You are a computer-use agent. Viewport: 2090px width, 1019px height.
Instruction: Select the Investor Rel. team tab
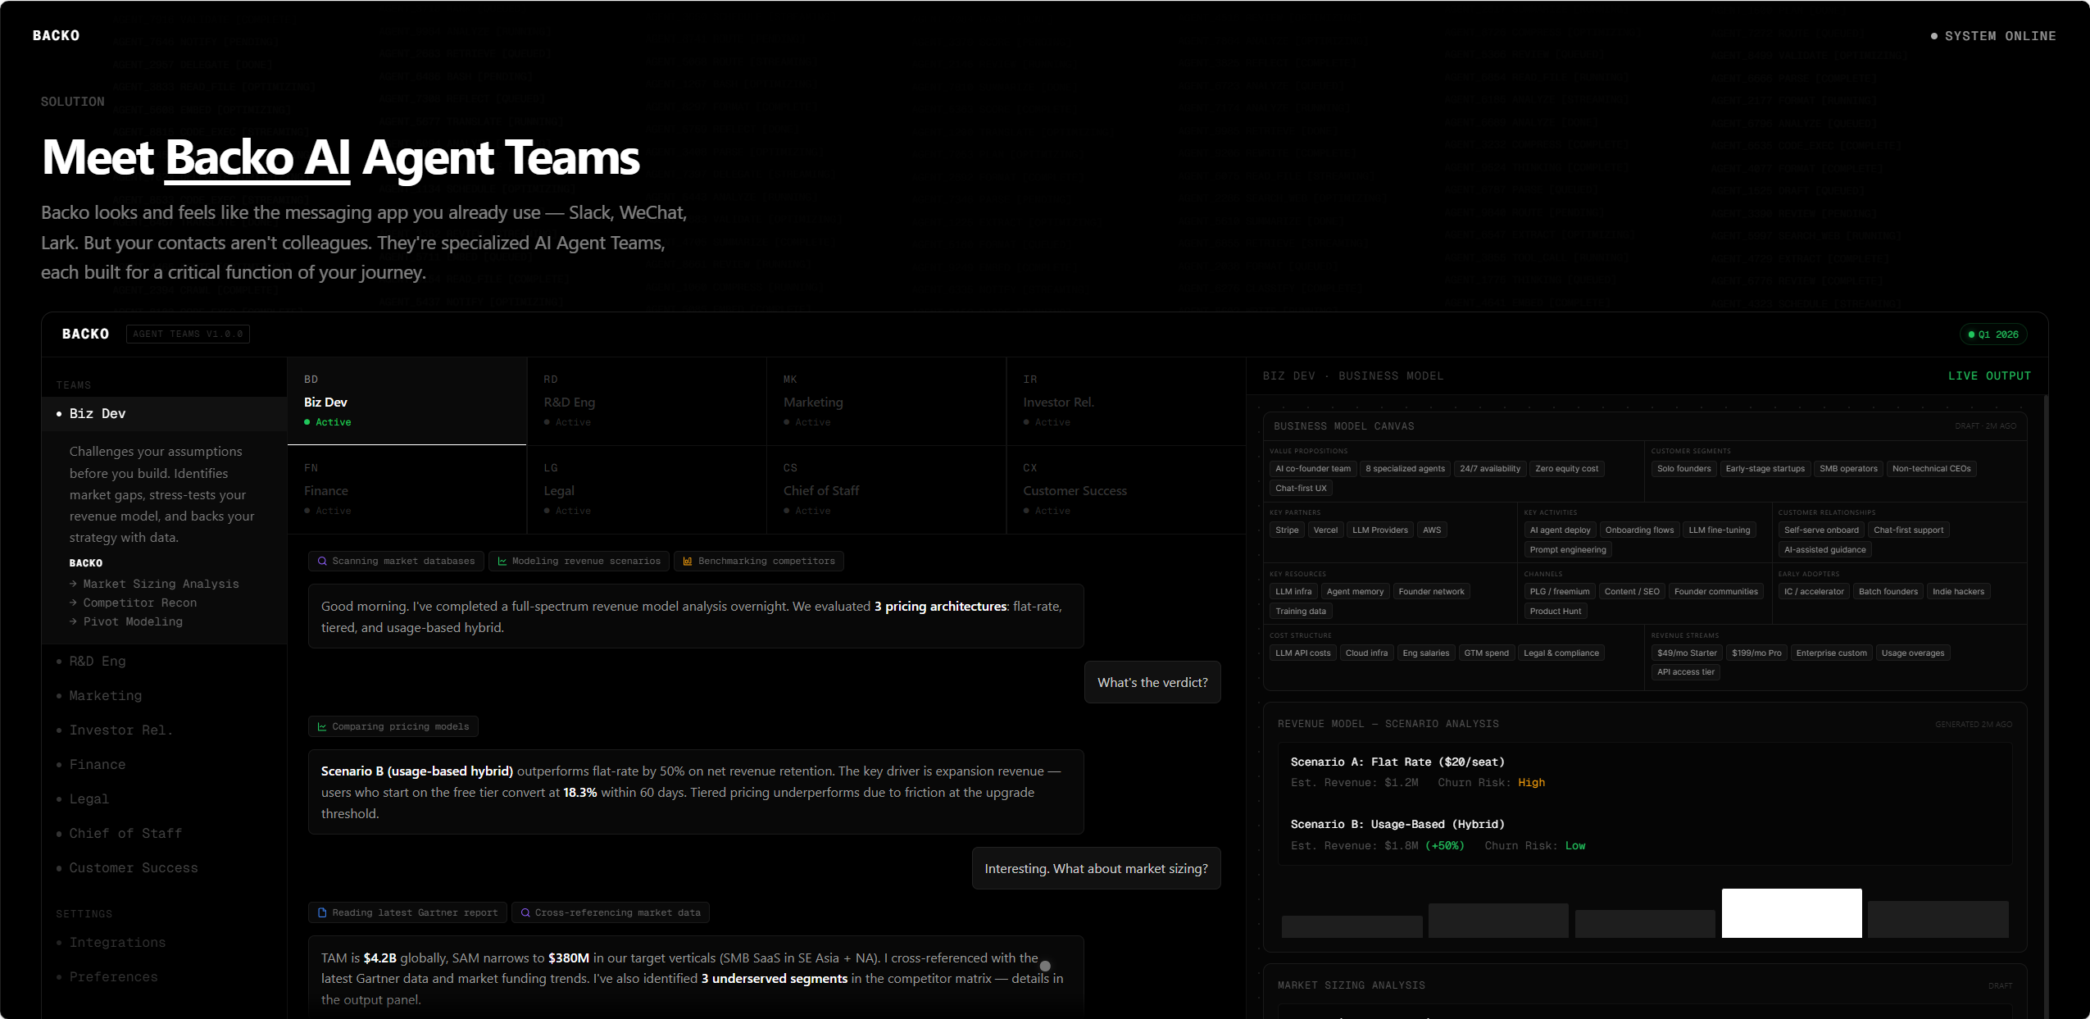point(1126,401)
